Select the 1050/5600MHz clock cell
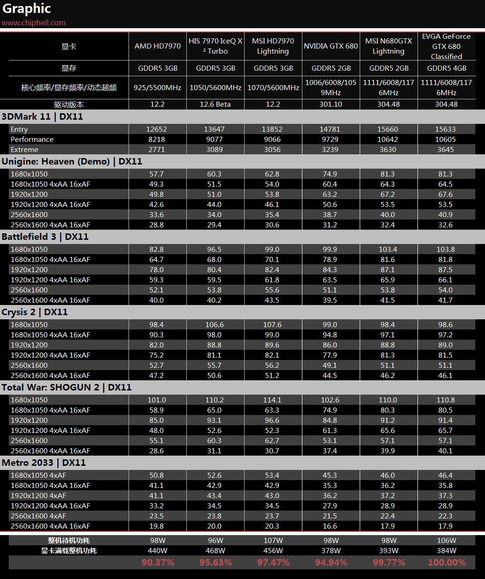This screenshot has width=485, height=579. (215, 87)
